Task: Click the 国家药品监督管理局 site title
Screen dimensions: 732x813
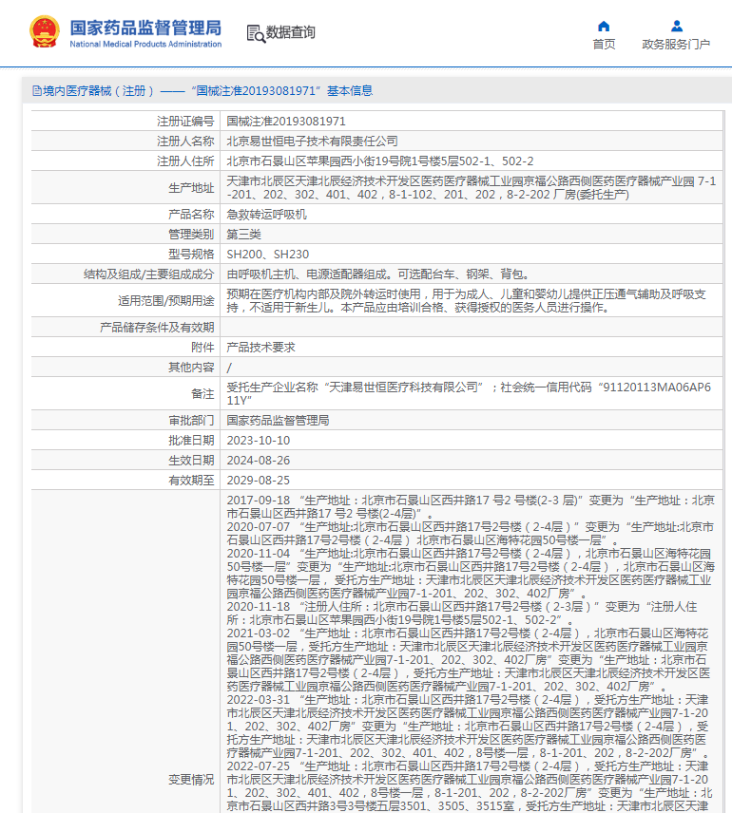Action: click(145, 27)
